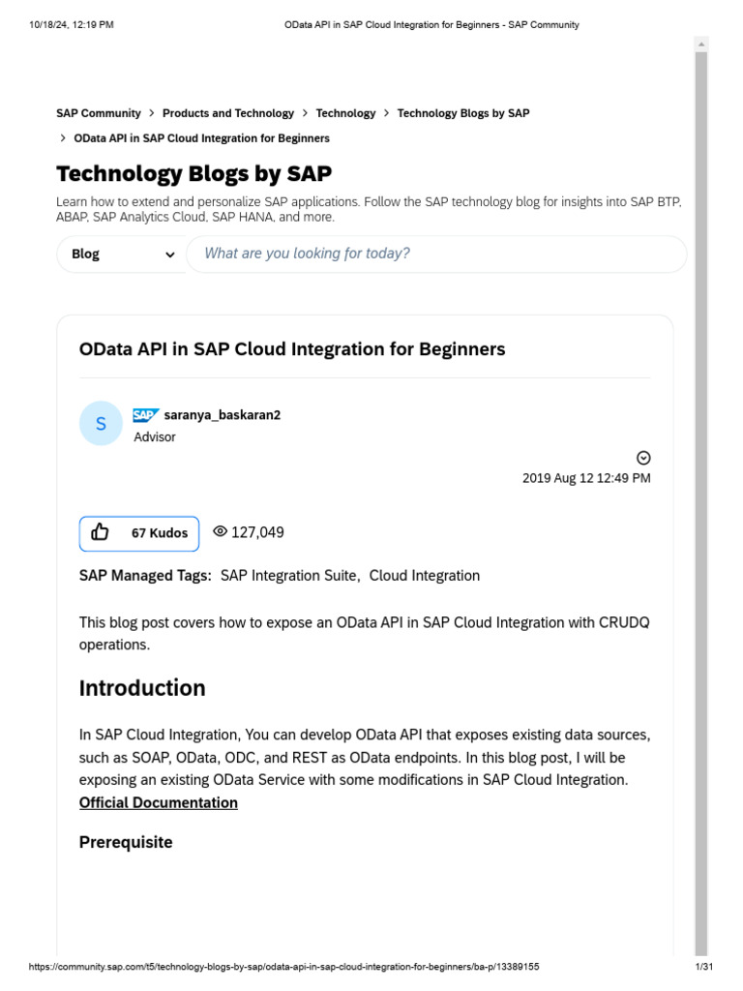Select the Cloud Integration tag
743x991 pixels.
pyautogui.click(x=425, y=576)
